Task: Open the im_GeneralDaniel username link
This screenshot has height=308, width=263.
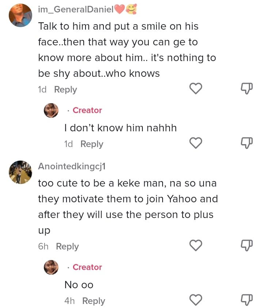Action: point(76,10)
